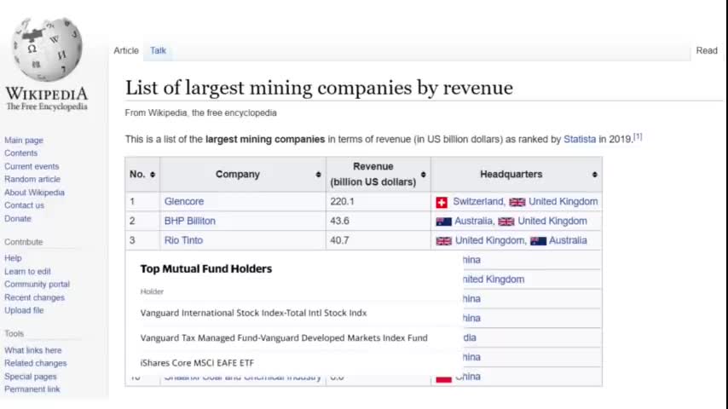Click the Australia flag in BHP Billiton row
Screen dimensions: 728x409
pyautogui.click(x=443, y=222)
